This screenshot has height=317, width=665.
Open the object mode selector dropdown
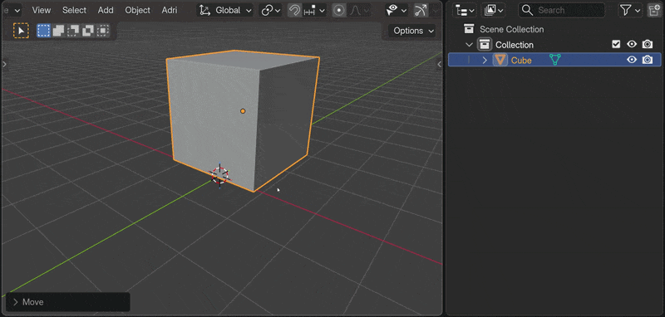pyautogui.click(x=12, y=10)
